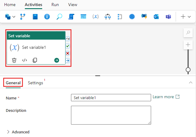Switch to the Settings tab

pos(35,83)
